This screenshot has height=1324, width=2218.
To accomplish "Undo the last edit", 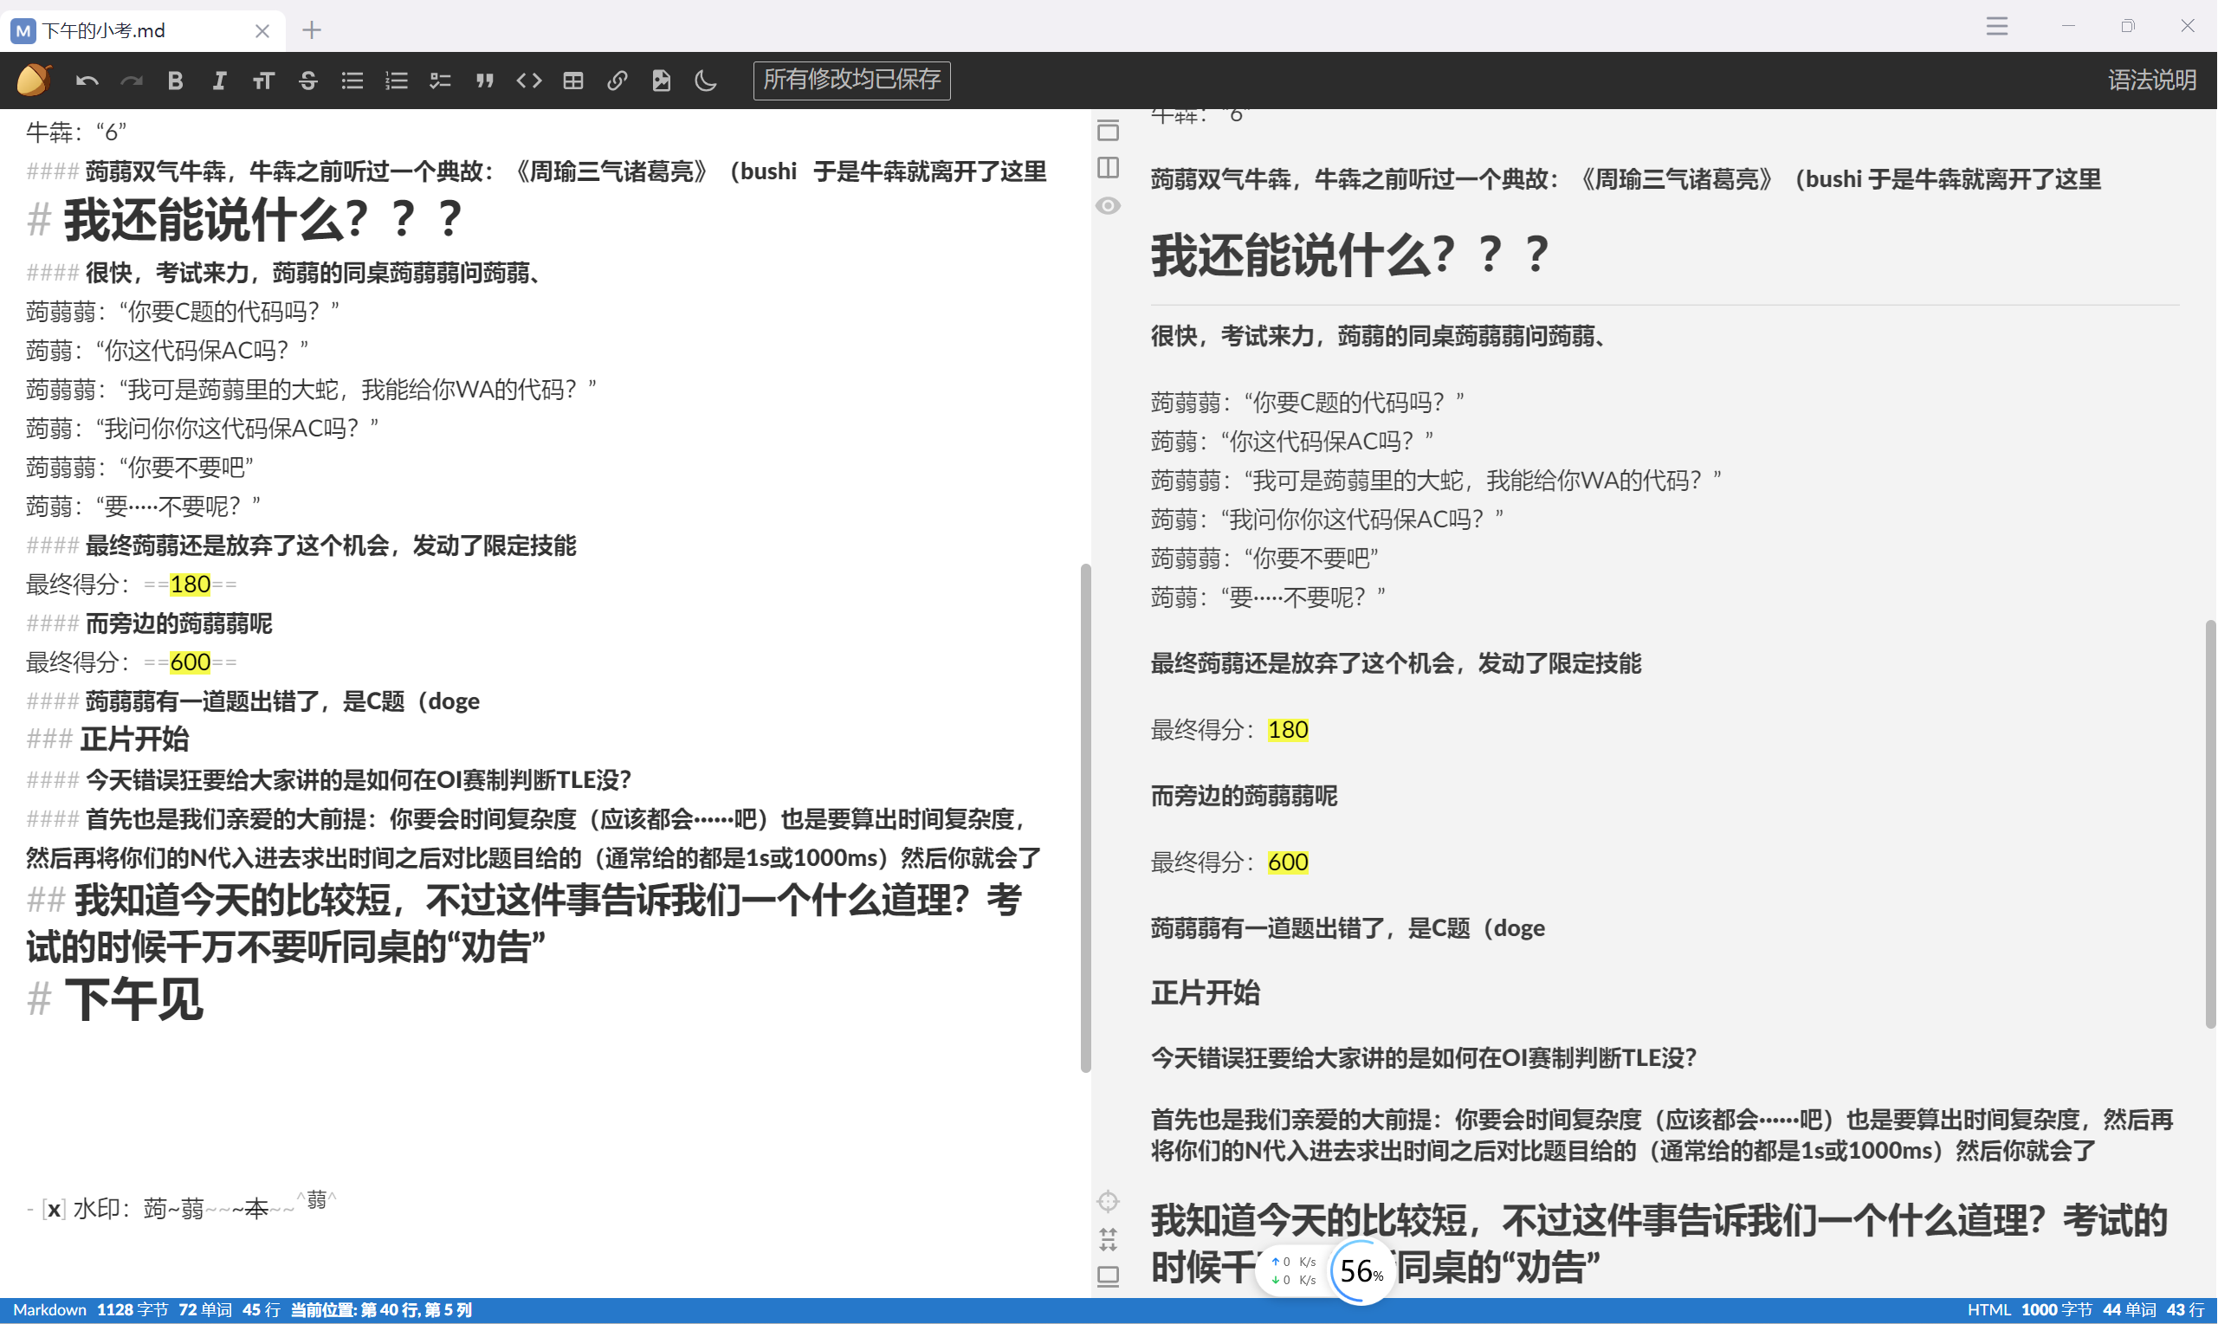I will (87, 81).
